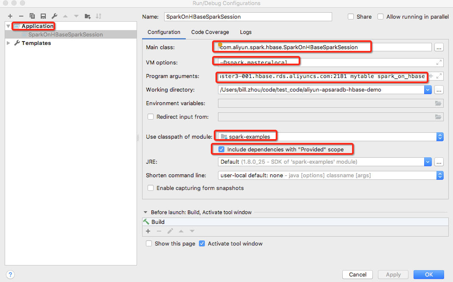The width and height of the screenshot is (453, 282).
Task: Switch to the Logs tab
Action: click(x=246, y=32)
